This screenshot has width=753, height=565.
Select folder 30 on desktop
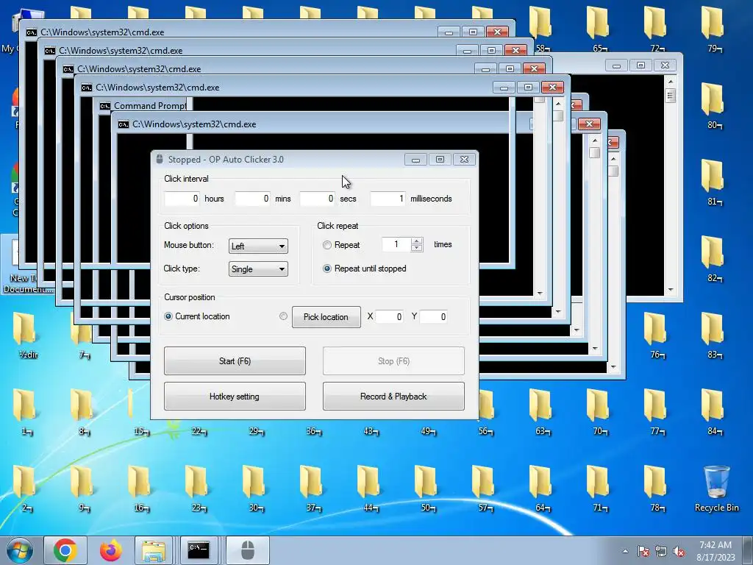click(254, 488)
